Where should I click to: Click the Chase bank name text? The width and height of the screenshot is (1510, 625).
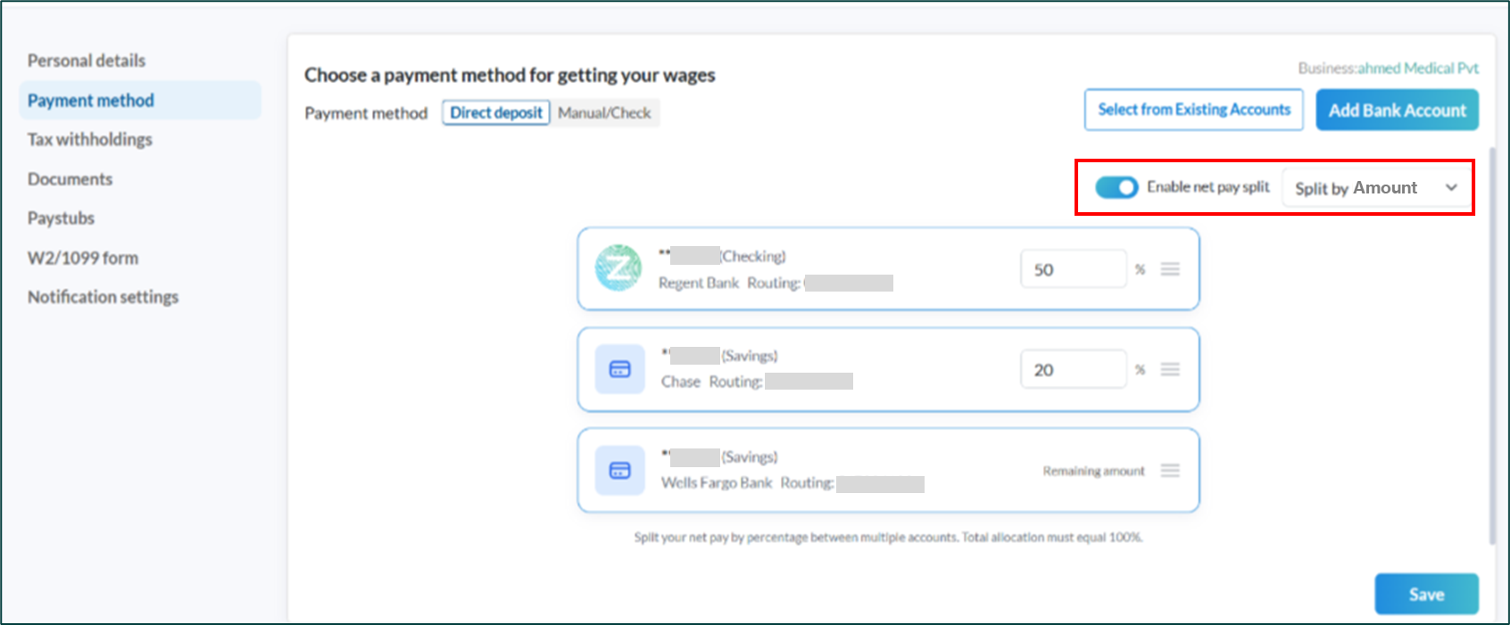tap(681, 382)
